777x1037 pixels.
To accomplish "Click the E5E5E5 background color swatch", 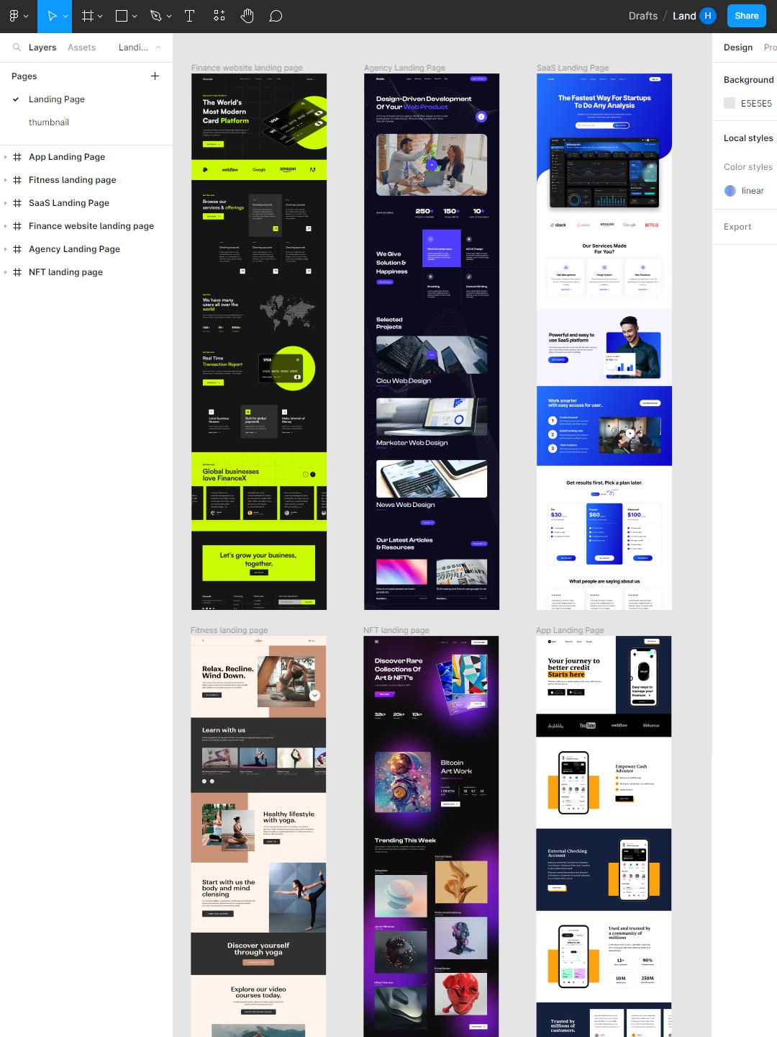I will (730, 103).
